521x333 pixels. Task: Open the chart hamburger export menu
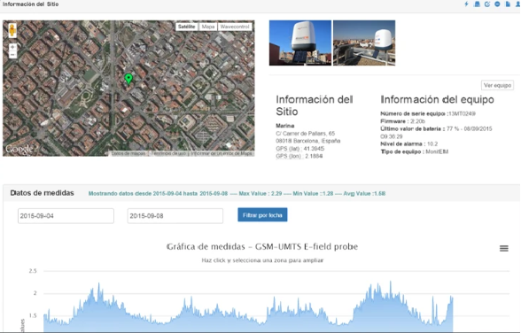pos(503,248)
